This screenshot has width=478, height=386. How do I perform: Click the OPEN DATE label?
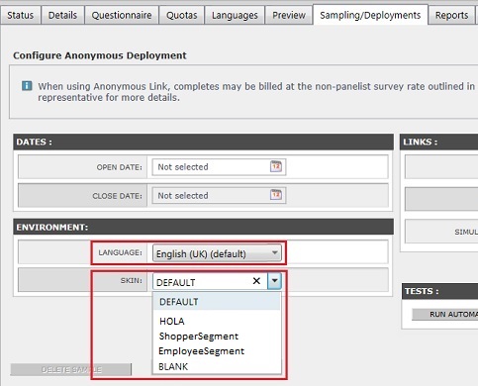[119, 167]
